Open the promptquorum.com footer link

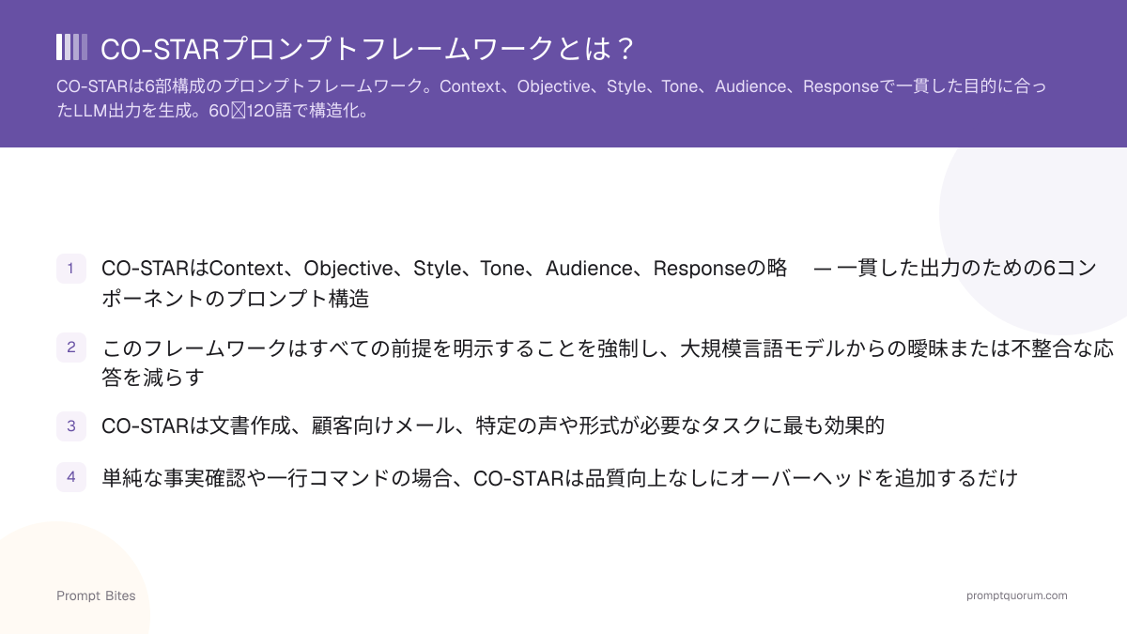pyautogui.click(x=1016, y=595)
